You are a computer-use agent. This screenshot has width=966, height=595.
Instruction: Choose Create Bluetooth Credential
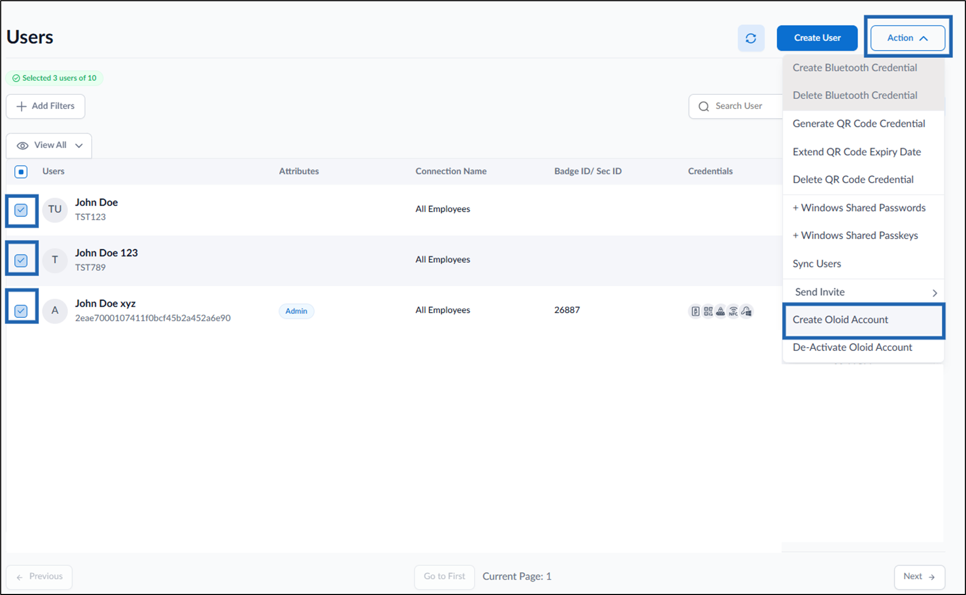coord(863,67)
